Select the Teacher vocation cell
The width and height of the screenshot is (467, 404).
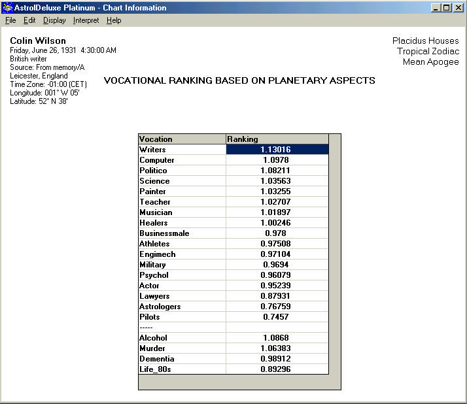(182, 202)
